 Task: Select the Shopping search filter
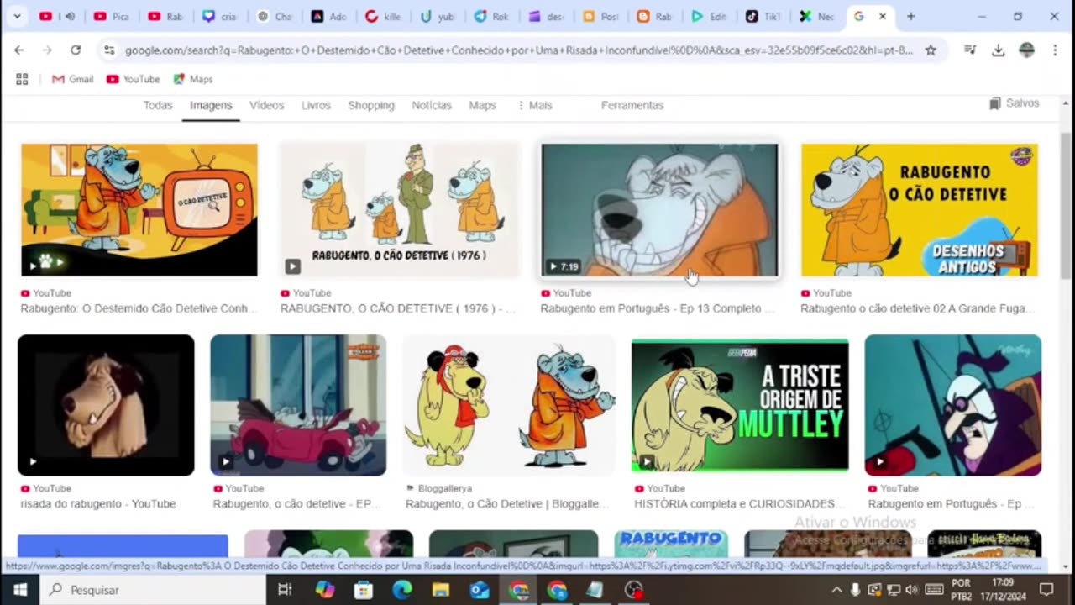[371, 105]
